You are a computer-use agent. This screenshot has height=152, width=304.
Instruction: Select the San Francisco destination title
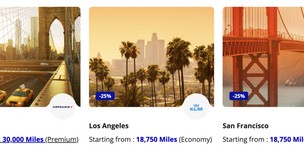point(245,126)
